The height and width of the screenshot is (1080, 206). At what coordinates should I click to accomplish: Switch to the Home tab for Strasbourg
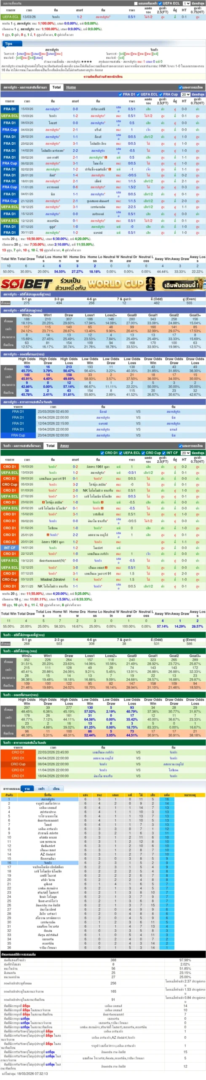pyautogui.click(x=71, y=87)
